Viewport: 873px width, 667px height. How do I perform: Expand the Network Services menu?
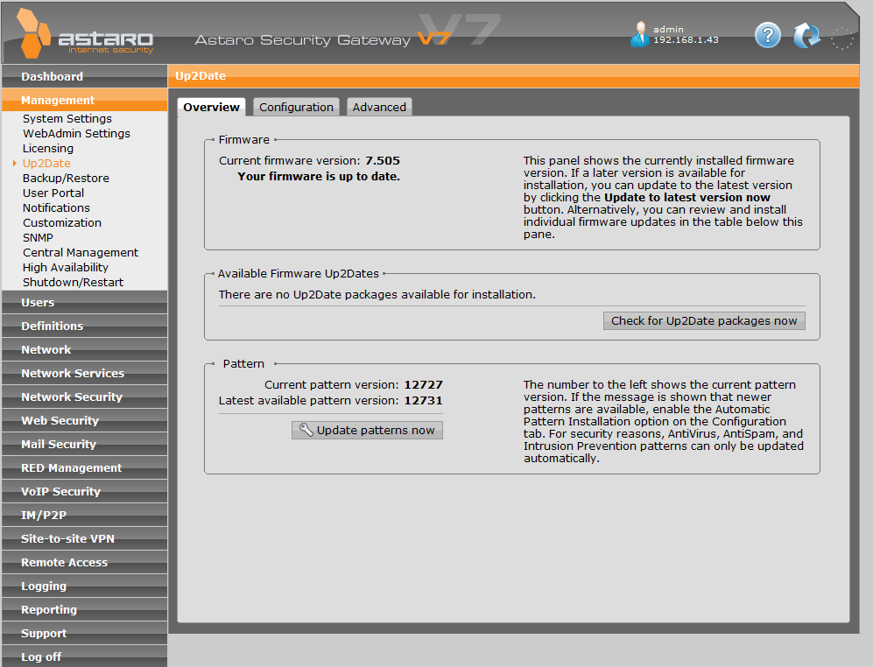pyautogui.click(x=84, y=373)
